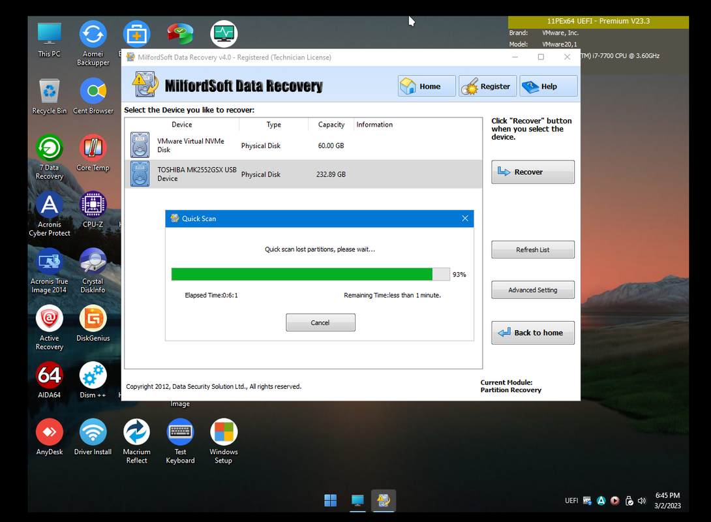711x522 pixels.
Task: Click the Quick Scan progress bar
Action: (x=310, y=274)
